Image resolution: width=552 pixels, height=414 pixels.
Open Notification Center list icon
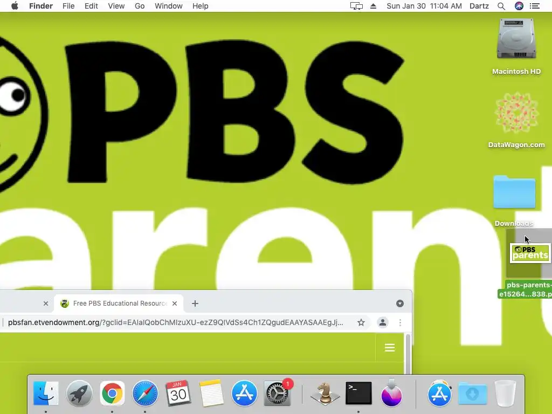click(535, 6)
